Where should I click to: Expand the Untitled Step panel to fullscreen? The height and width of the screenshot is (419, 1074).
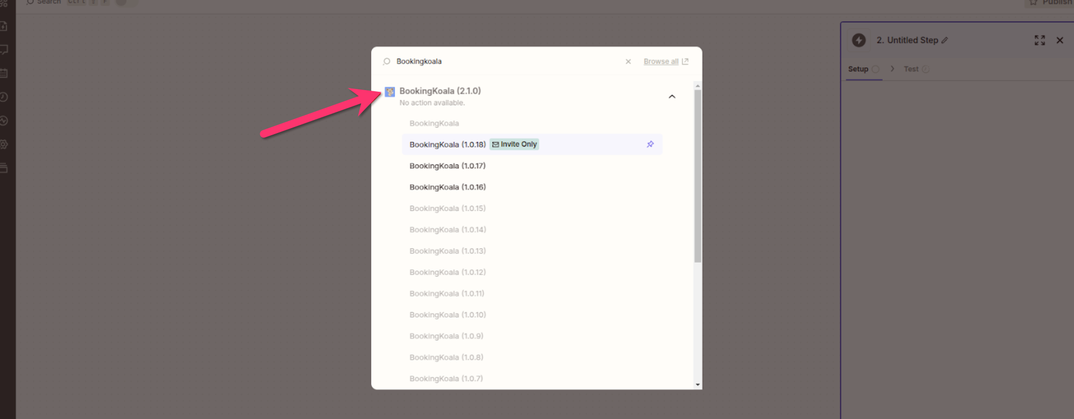tap(1040, 40)
